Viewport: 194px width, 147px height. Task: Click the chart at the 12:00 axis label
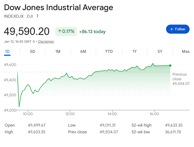(70, 114)
